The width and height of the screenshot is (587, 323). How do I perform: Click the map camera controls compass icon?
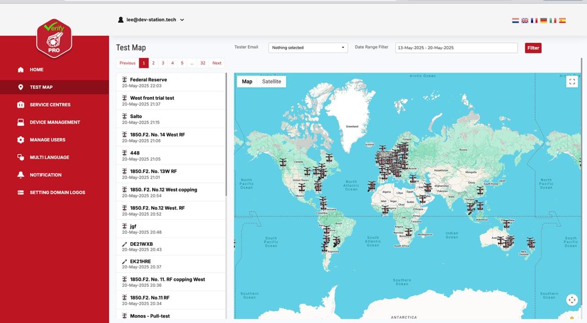572,300
